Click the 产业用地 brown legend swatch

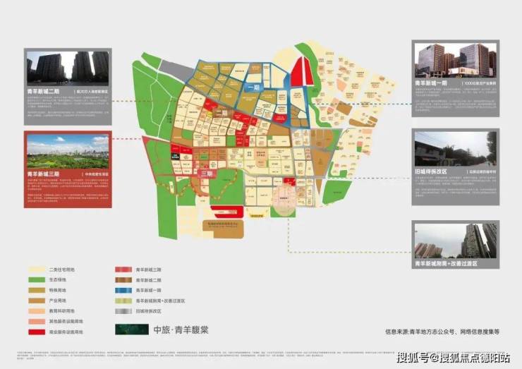click(x=37, y=300)
